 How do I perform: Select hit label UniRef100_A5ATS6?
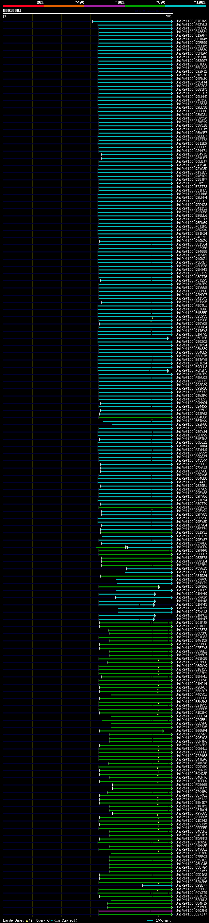click(191, 338)
